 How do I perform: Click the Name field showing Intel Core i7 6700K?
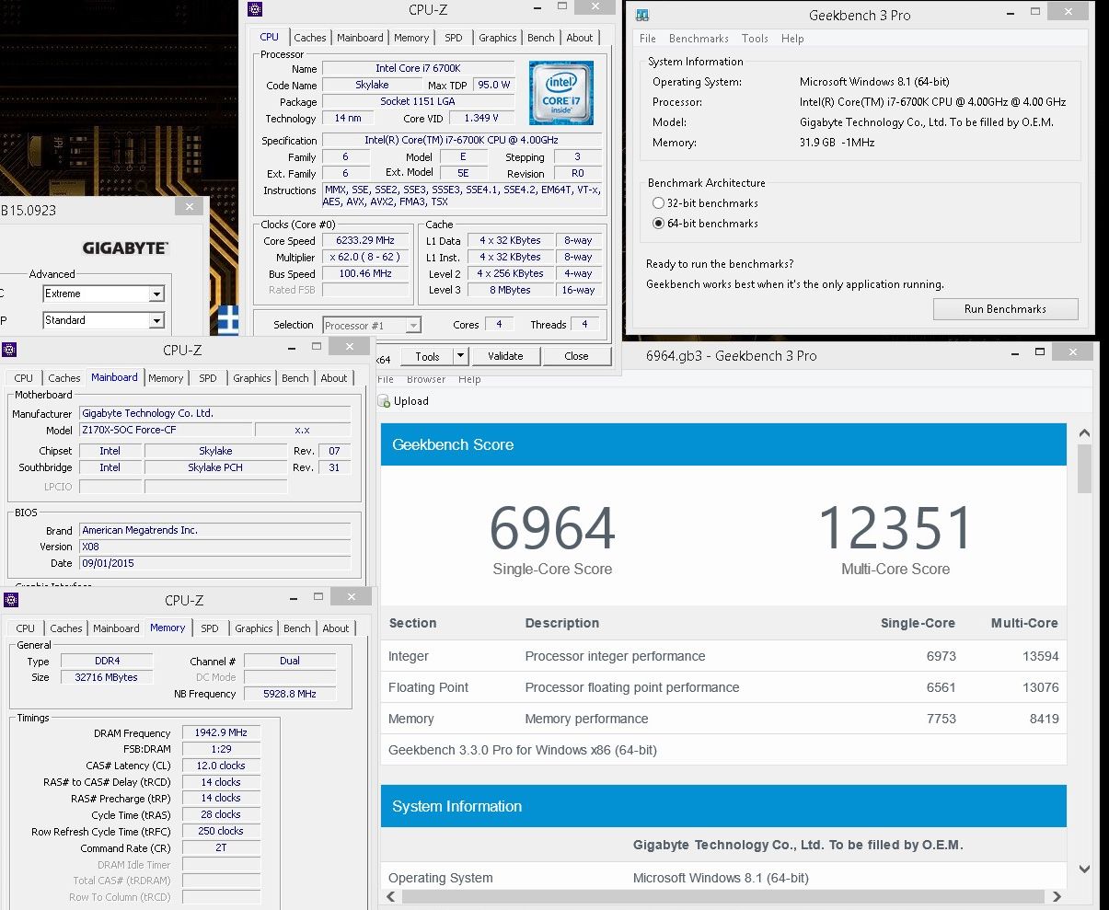[418, 69]
